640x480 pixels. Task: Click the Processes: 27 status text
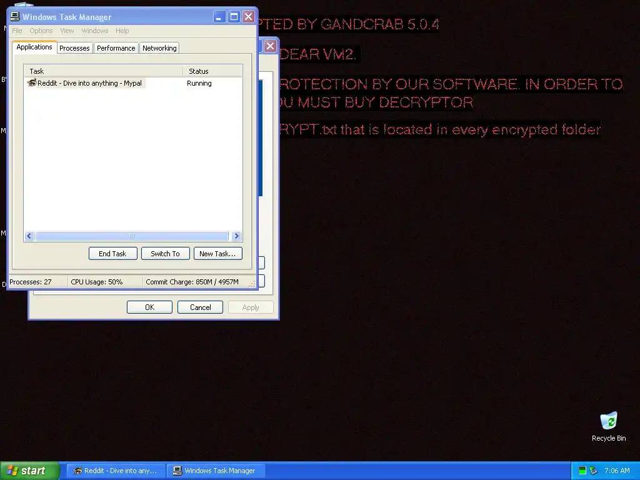tap(31, 282)
